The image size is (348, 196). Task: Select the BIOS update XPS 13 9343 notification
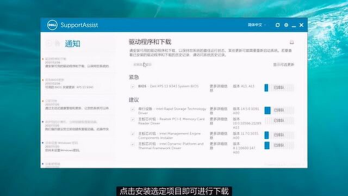[78, 83]
